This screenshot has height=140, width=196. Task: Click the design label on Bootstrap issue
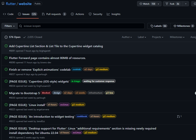pos(57,93)
